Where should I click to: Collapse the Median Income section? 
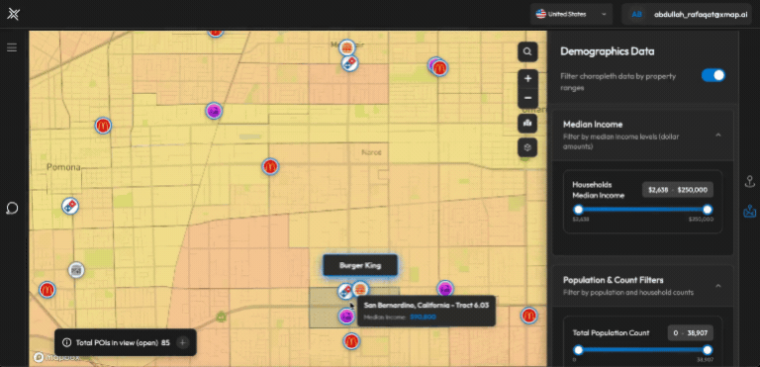click(718, 135)
